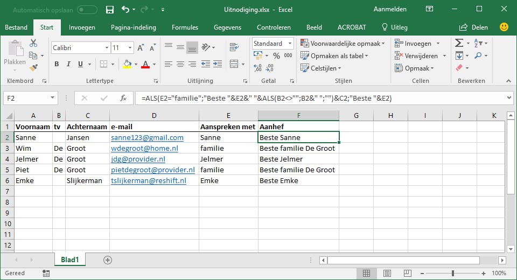This screenshot has height=280, width=517.
Task: Switch to the Formules ribbon tab
Action: tap(185, 27)
